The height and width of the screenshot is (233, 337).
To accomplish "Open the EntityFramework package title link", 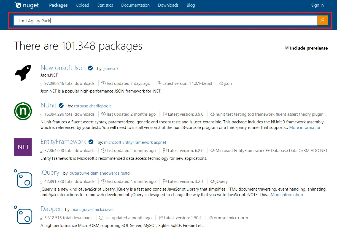I will [63, 142].
